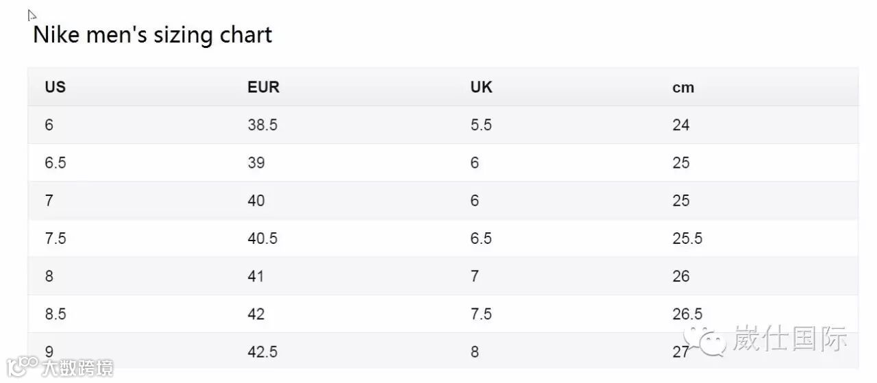Click the EUR 41 cell
This screenshot has width=877, height=383.
point(256,276)
